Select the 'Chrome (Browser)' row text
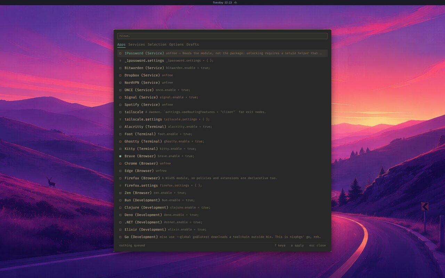The height and width of the screenshot is (278, 445). click(141, 163)
